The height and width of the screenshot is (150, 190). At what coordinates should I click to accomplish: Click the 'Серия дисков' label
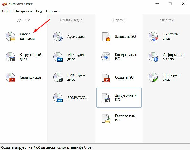click(31, 77)
